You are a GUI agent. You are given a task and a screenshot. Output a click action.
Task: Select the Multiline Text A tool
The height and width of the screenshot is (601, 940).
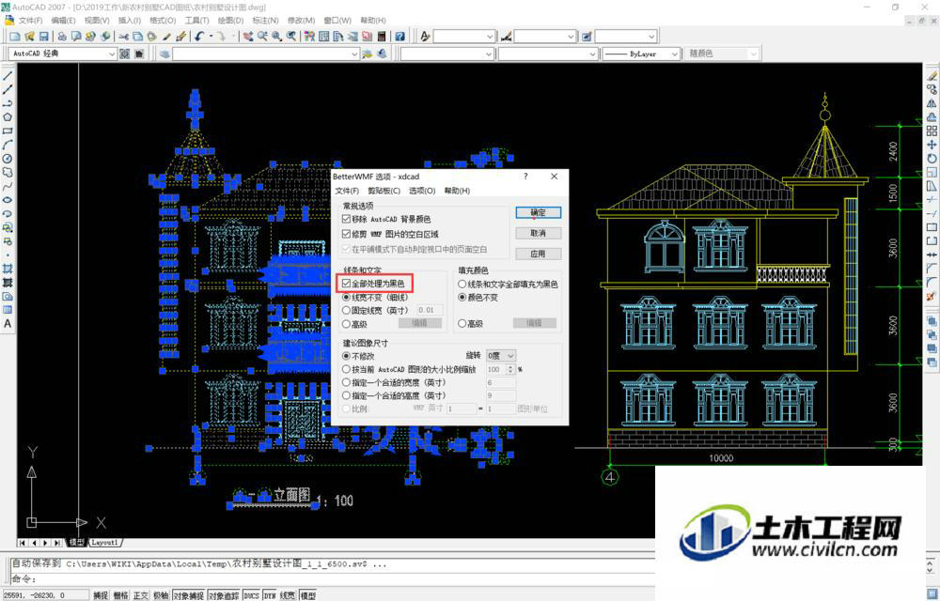coord(8,323)
